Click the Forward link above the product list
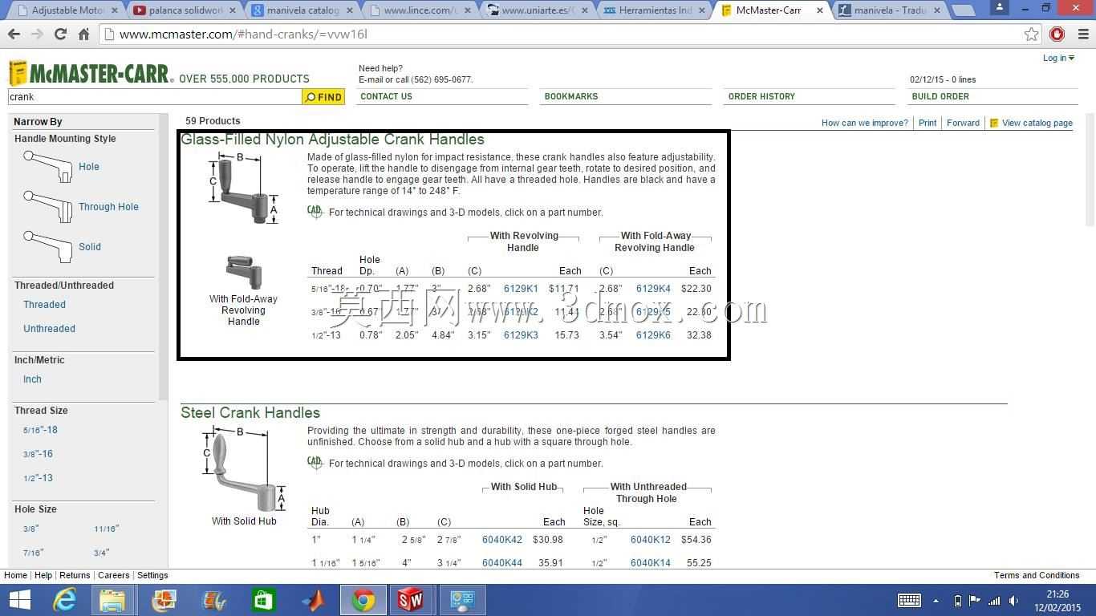The width and height of the screenshot is (1096, 616). 963,123
